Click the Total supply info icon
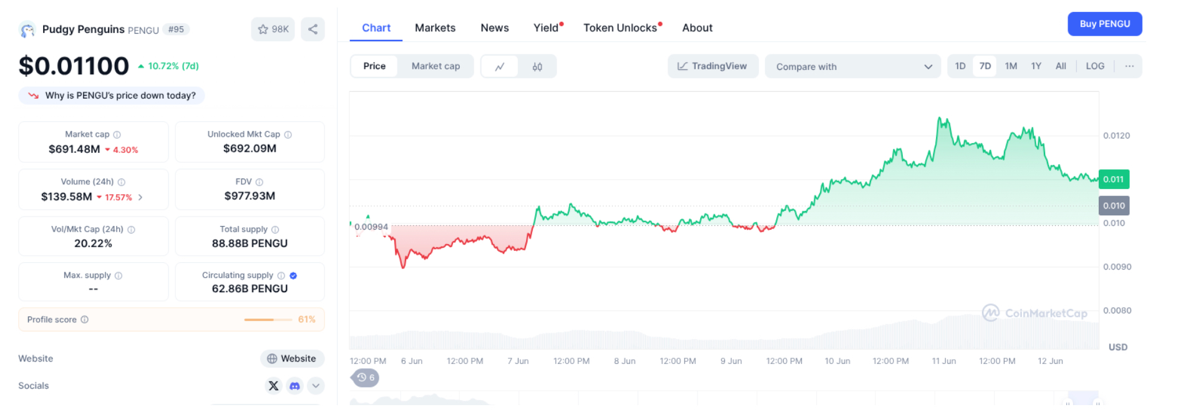The width and height of the screenshot is (1183, 417). point(275,230)
